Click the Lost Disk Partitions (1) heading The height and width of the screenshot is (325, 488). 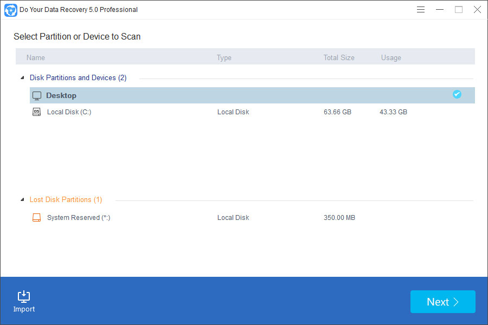66,200
